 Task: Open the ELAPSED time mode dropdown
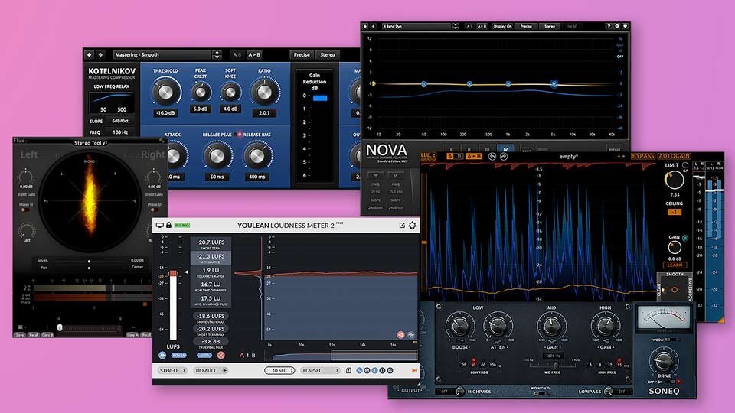tap(320, 370)
